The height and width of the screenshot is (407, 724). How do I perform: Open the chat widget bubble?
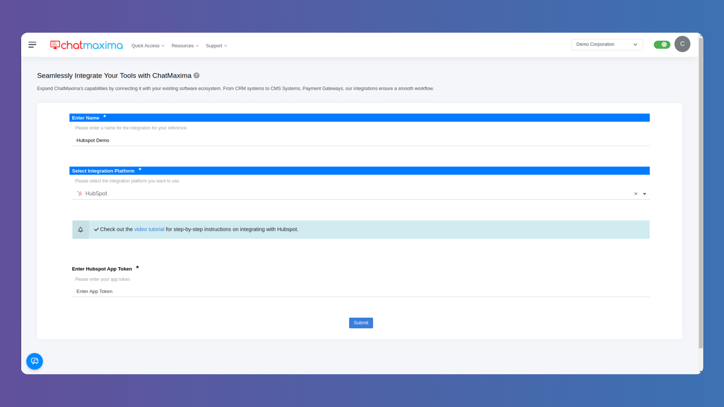(x=34, y=361)
